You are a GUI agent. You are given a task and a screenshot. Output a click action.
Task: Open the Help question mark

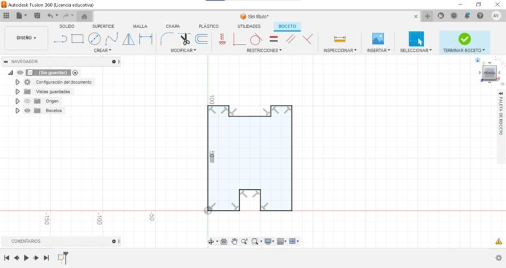[x=480, y=16]
